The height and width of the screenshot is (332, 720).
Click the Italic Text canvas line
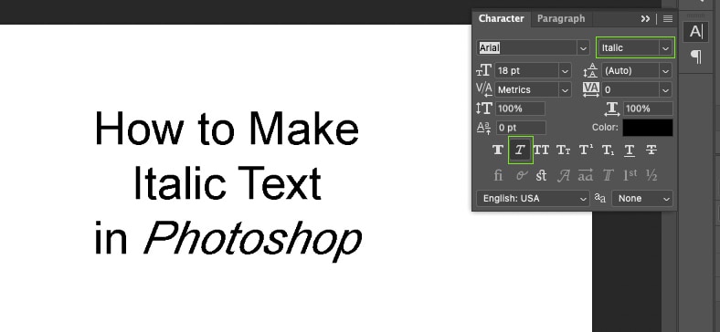[x=228, y=184]
